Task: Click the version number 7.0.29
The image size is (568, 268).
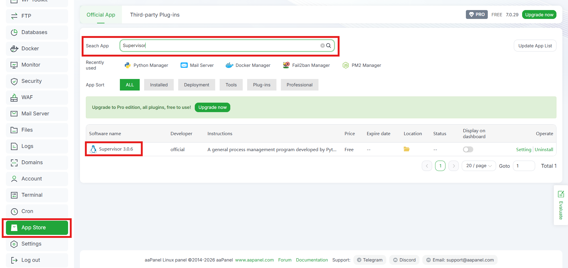Action: [512, 14]
